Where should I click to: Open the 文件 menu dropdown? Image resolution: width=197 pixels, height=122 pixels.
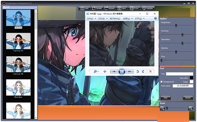[91, 19]
